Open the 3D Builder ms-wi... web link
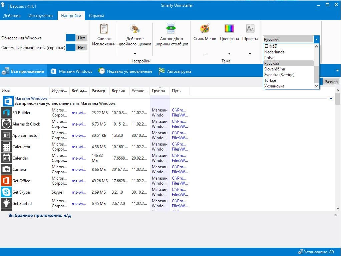341x256 pixels. point(79,113)
